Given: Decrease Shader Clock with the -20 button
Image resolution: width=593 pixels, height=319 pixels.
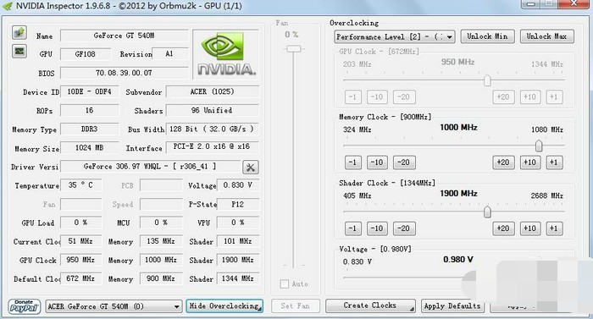Looking at the screenshot, I should [x=404, y=228].
